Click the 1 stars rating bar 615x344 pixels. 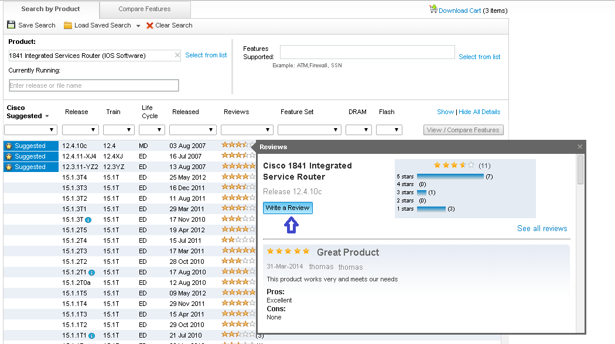(x=431, y=209)
